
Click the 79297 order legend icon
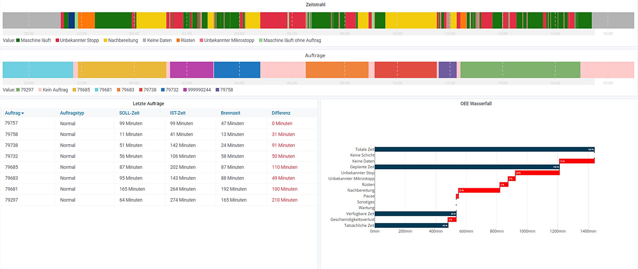coord(18,90)
